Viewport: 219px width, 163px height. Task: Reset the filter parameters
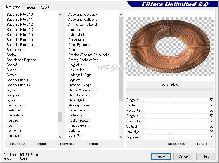click(x=202, y=144)
